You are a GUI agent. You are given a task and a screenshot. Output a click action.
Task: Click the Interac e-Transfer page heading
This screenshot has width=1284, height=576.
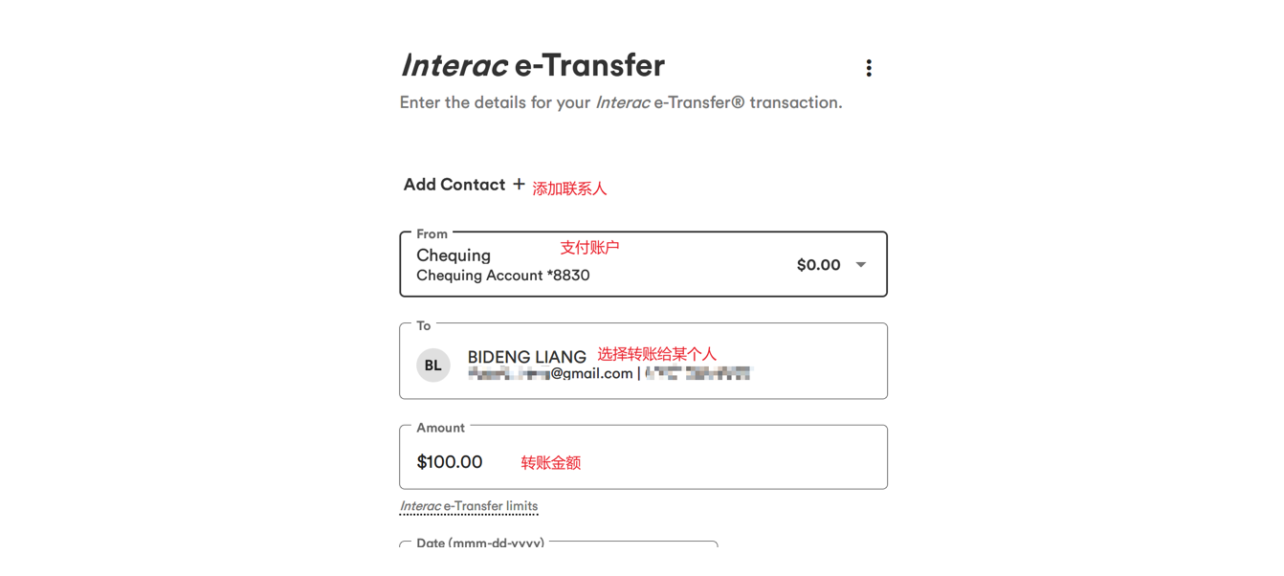532,65
